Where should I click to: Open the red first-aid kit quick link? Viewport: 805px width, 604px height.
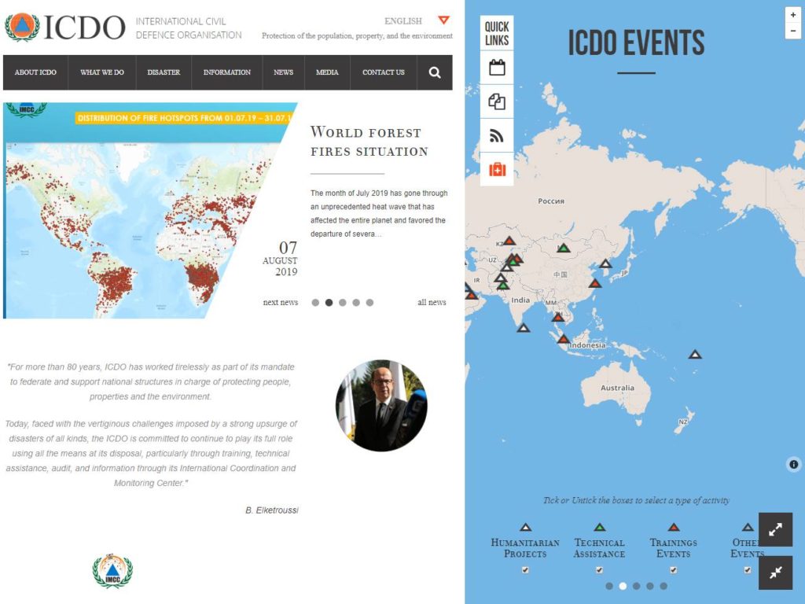pyautogui.click(x=497, y=169)
